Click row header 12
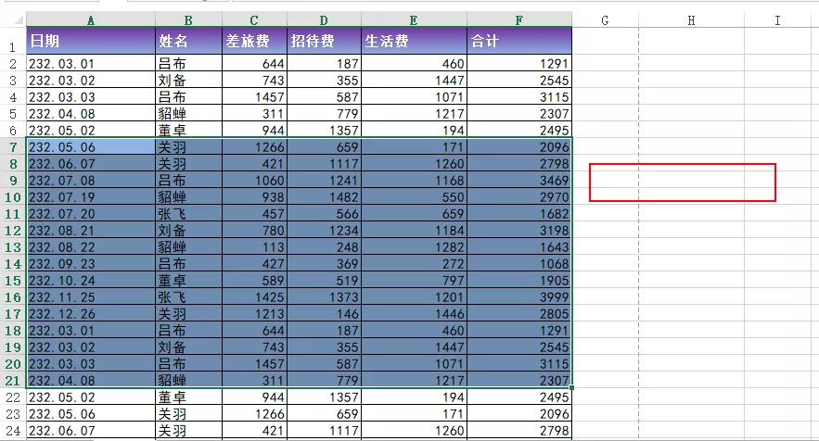Screen dimensions: 819x441 [13, 231]
